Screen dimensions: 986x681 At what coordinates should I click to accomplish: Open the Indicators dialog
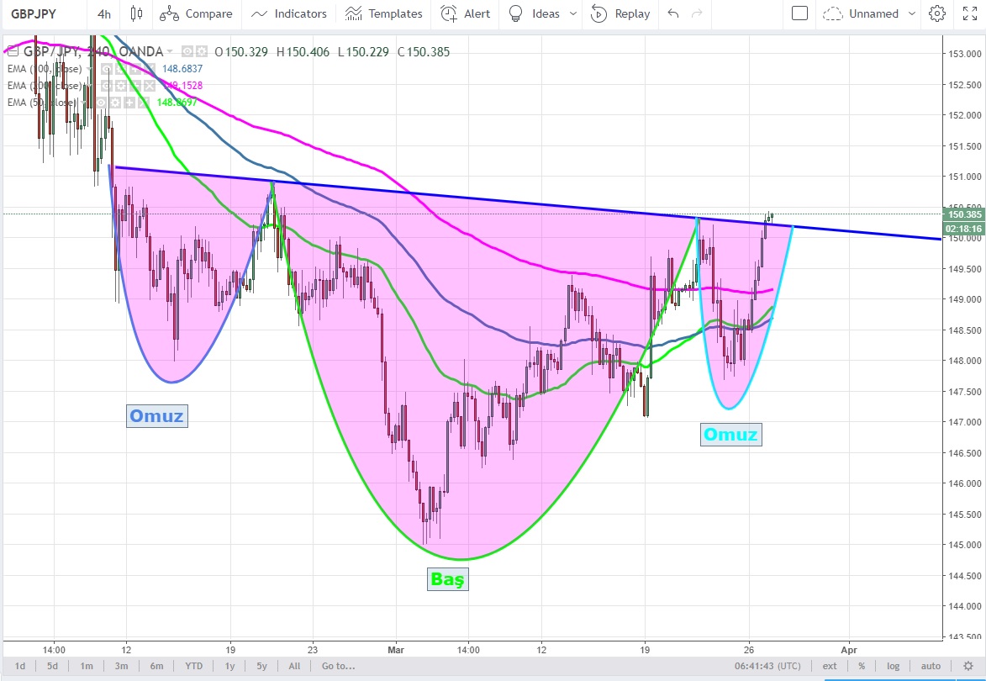289,13
